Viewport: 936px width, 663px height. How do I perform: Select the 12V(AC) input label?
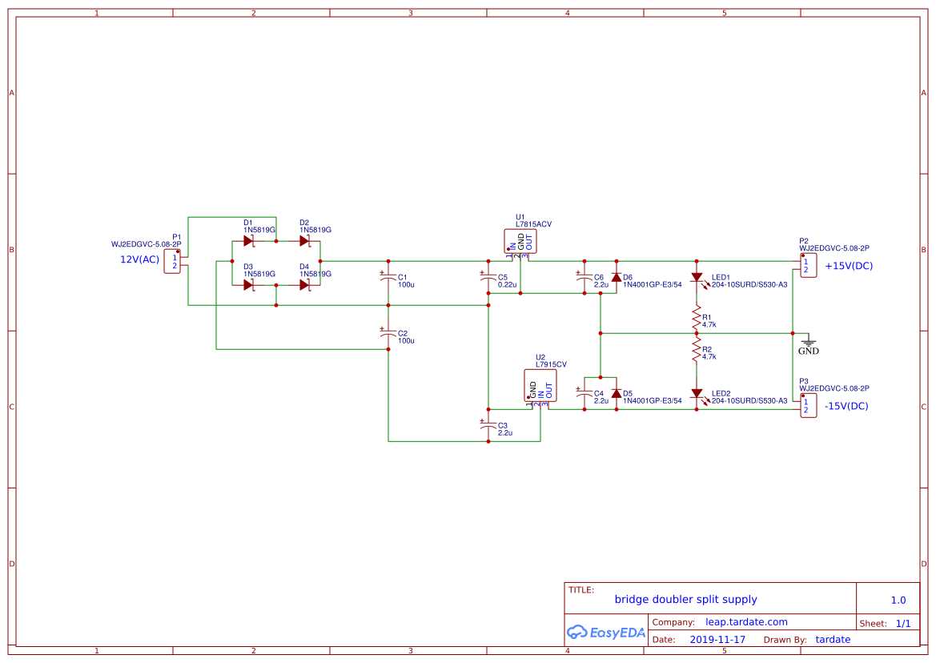pyautogui.click(x=139, y=259)
